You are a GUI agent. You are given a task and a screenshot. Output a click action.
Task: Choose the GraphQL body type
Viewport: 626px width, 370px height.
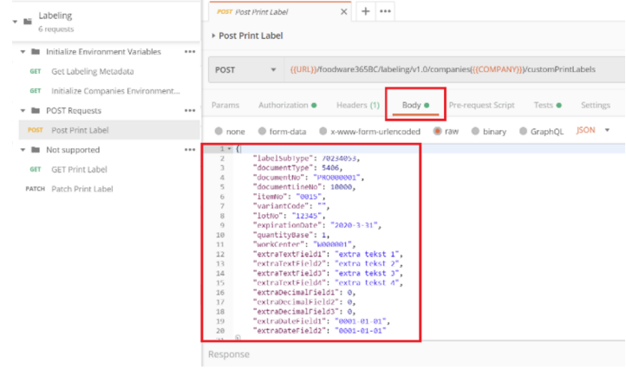524,131
